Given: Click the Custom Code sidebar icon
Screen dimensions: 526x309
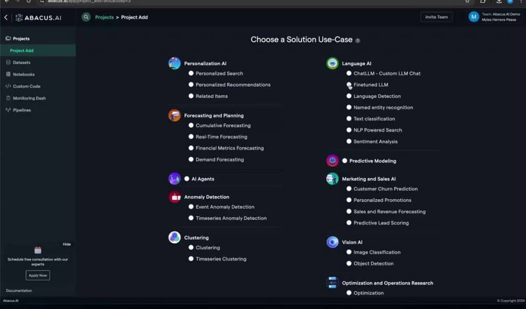Looking at the screenshot, I should [8, 86].
